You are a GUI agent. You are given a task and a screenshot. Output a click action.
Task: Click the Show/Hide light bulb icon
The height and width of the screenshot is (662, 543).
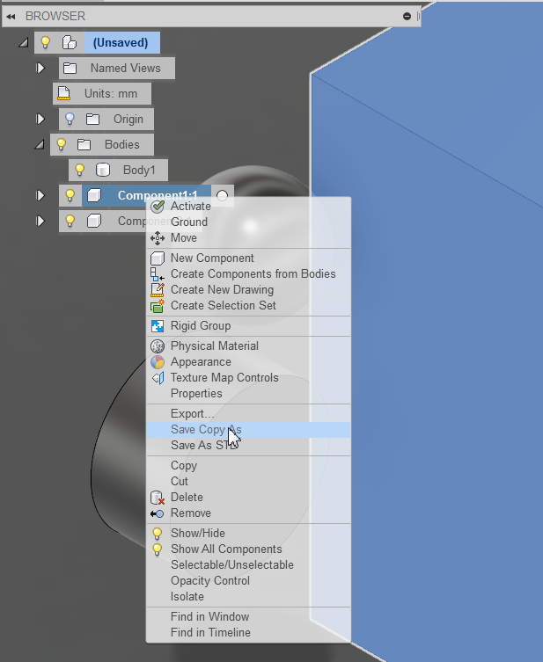tap(158, 534)
